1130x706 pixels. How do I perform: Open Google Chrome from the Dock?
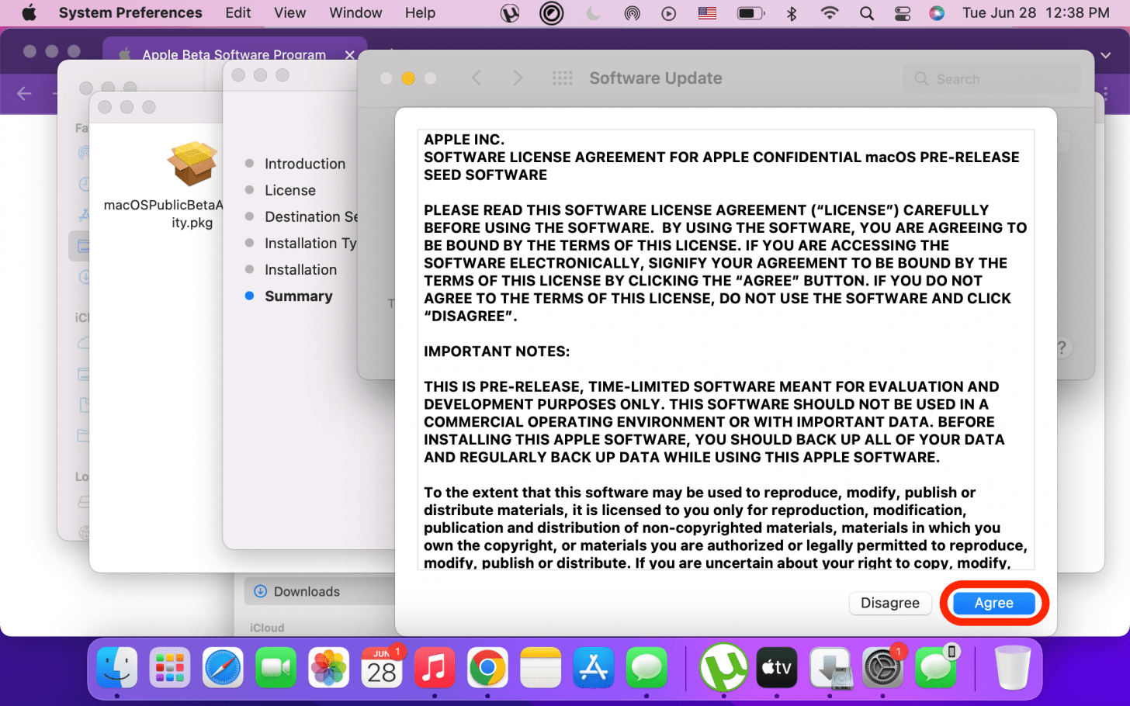tap(487, 668)
